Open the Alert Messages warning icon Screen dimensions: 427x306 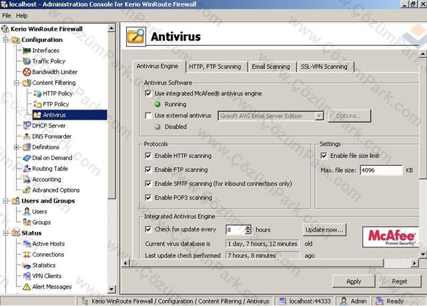tap(27, 287)
